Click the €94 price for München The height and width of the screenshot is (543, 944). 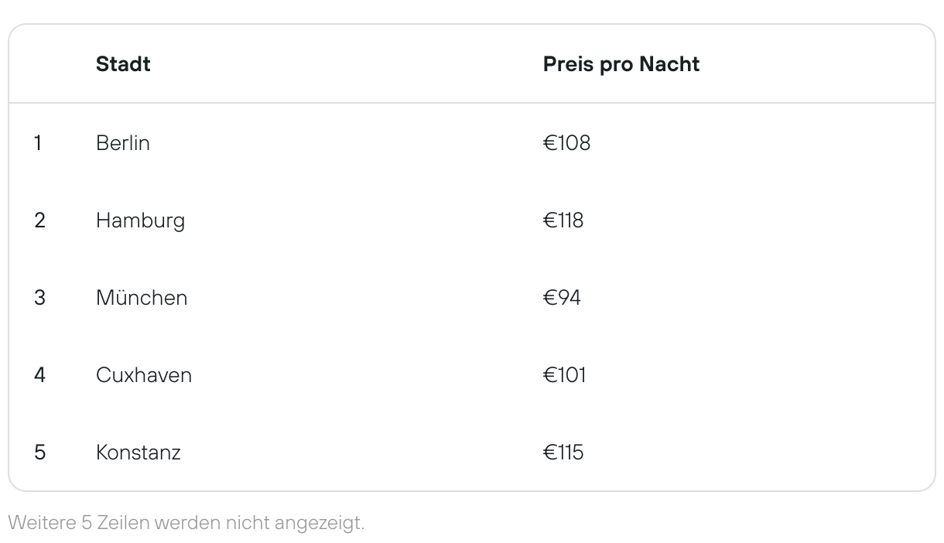pos(562,298)
